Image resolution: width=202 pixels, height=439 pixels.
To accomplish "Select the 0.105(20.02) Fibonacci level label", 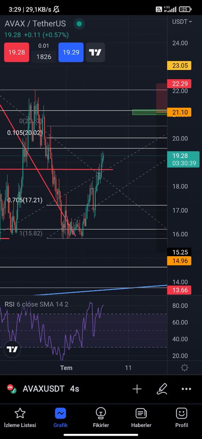I will [x=25, y=133].
